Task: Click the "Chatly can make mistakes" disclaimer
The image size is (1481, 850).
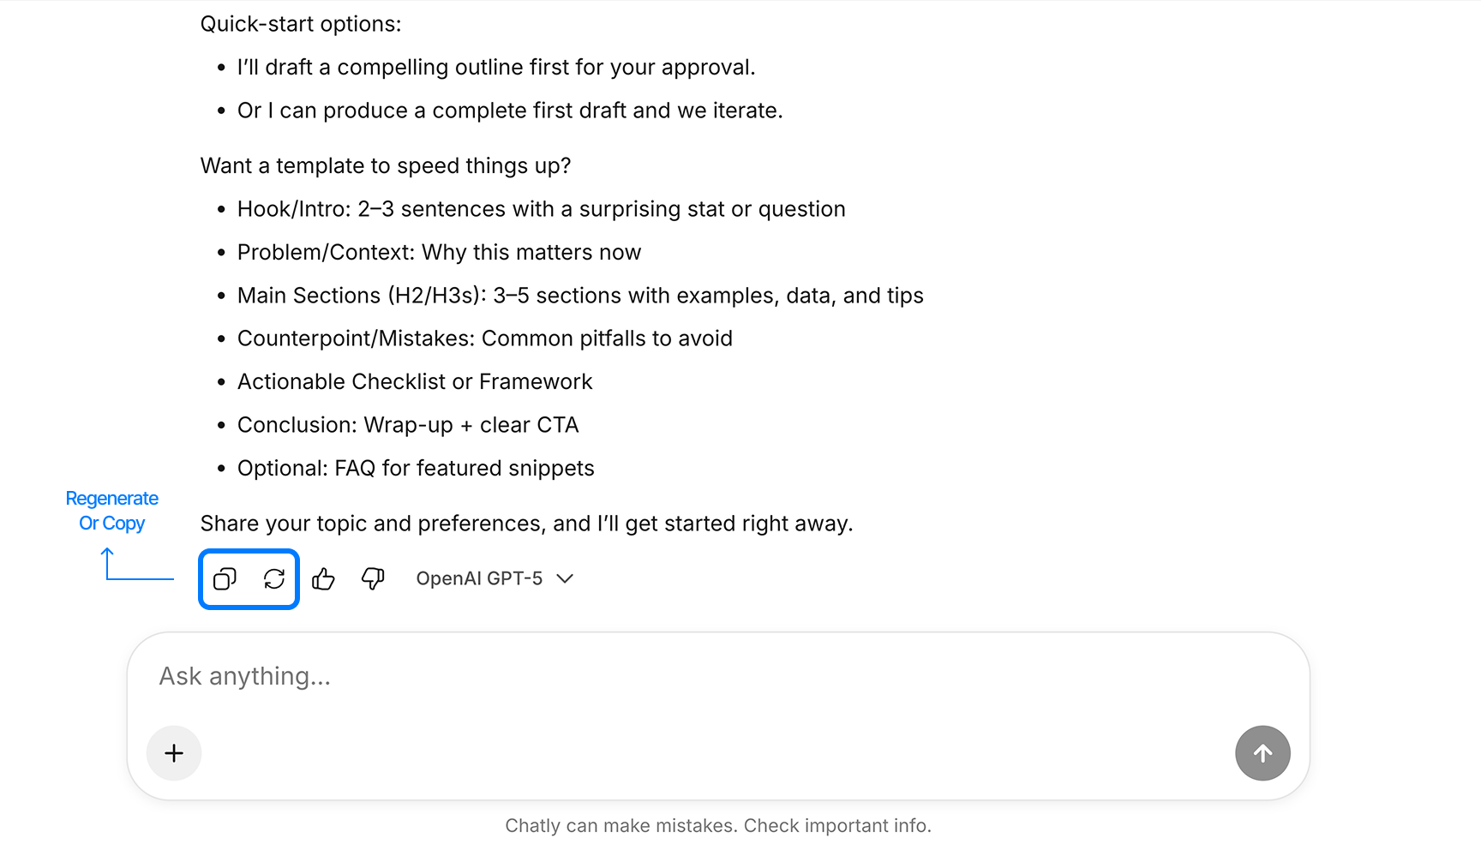Action: (x=717, y=826)
